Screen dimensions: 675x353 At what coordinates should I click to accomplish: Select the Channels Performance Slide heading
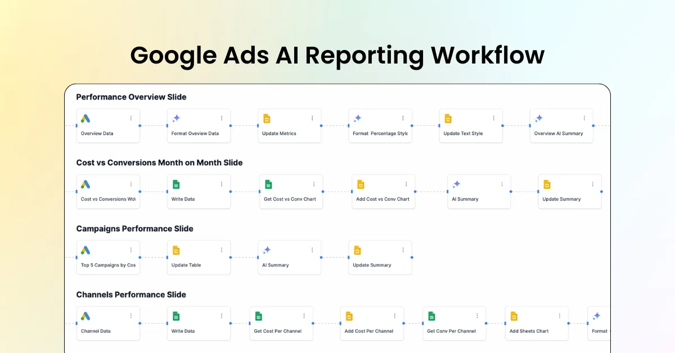click(131, 295)
